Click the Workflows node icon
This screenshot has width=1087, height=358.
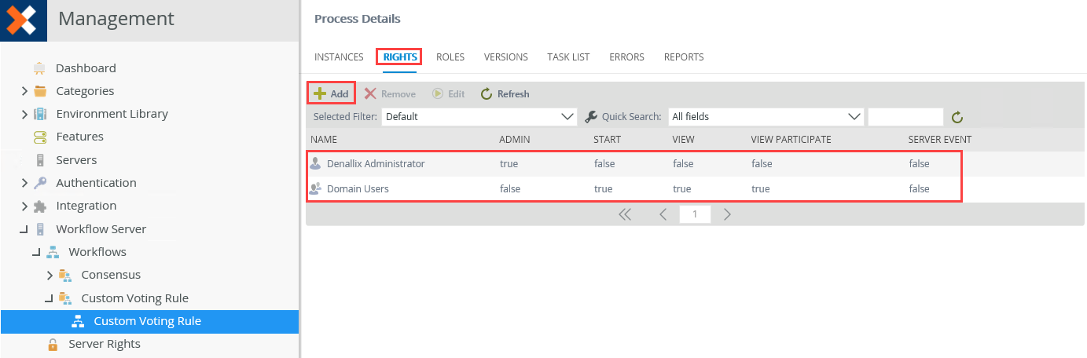click(x=53, y=252)
